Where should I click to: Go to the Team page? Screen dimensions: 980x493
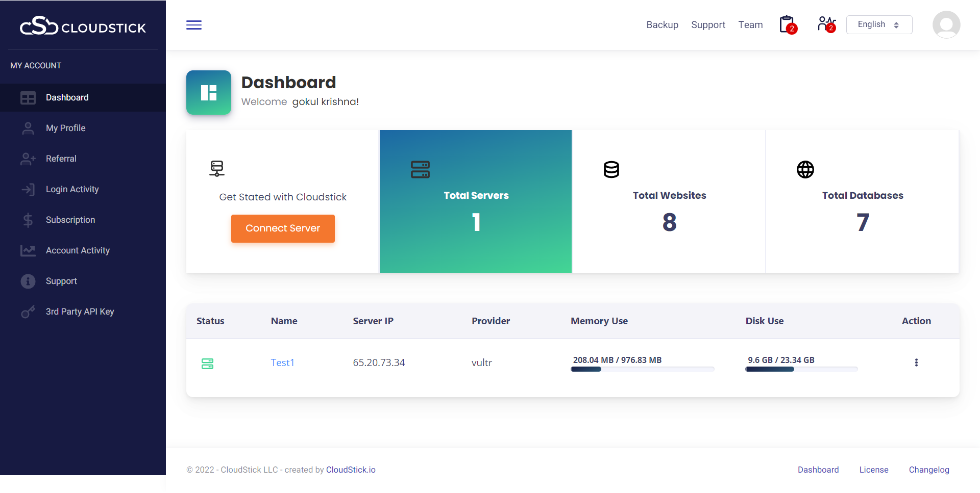click(x=750, y=24)
